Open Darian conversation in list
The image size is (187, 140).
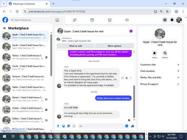pyautogui.click(x=25, y=99)
